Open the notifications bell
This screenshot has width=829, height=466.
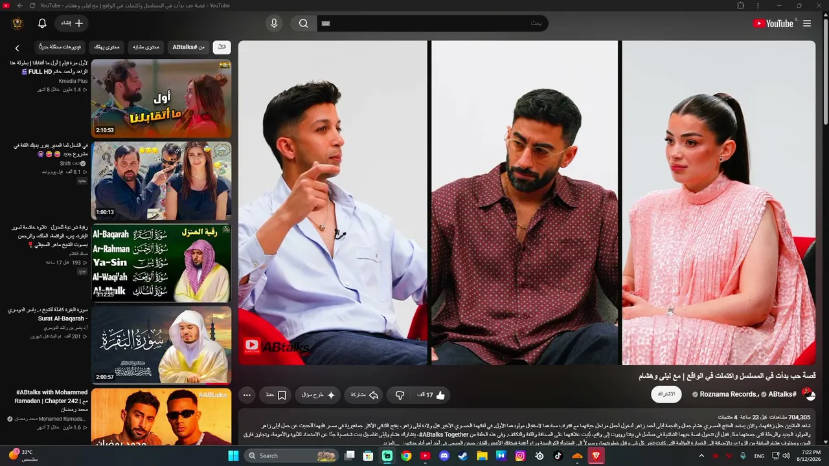[42, 23]
